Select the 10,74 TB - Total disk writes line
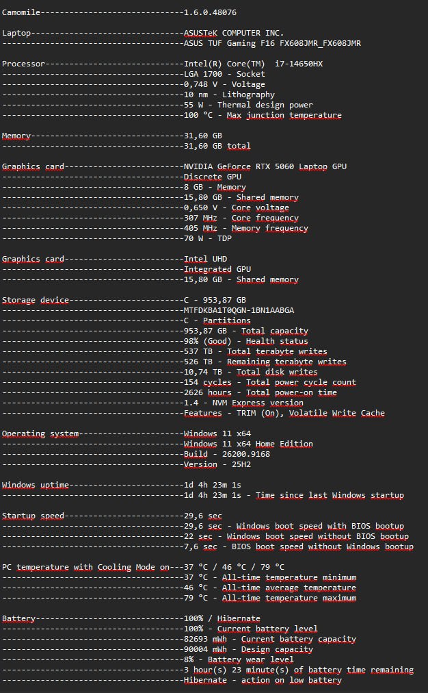 (x=251, y=372)
